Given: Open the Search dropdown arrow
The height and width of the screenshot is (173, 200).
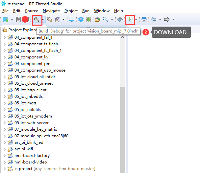Looking at the screenshot, I should pyautogui.click(x=112, y=19).
